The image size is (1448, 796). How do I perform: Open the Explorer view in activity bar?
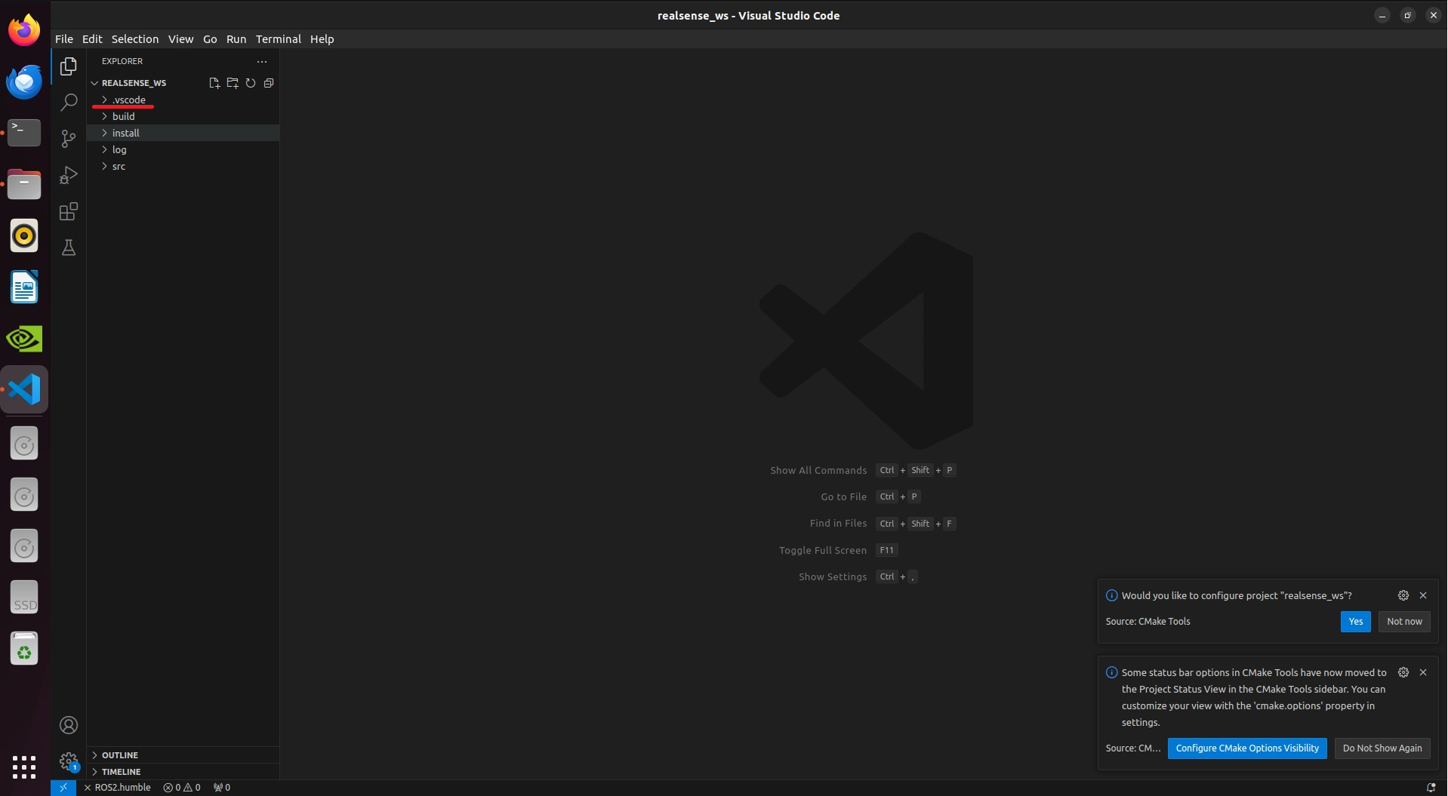click(x=69, y=66)
